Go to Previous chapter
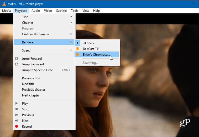 point(44,90)
